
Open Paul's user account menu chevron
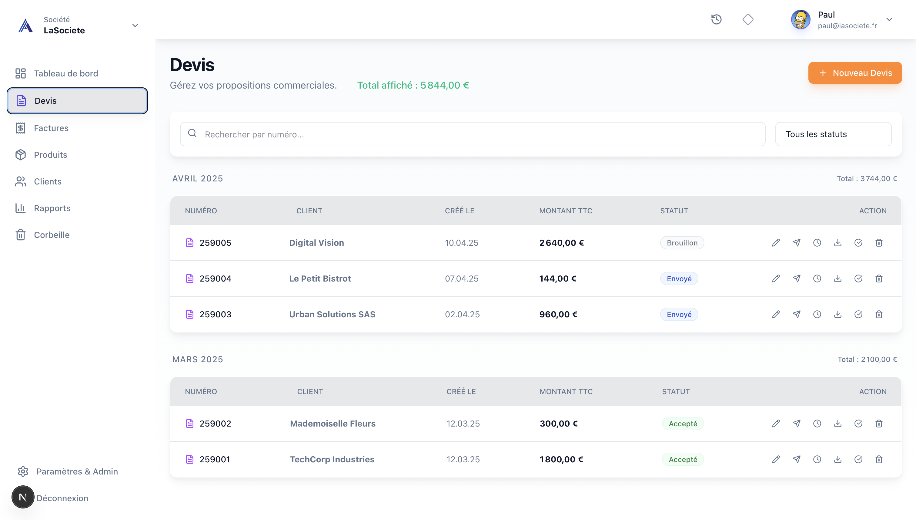889,20
